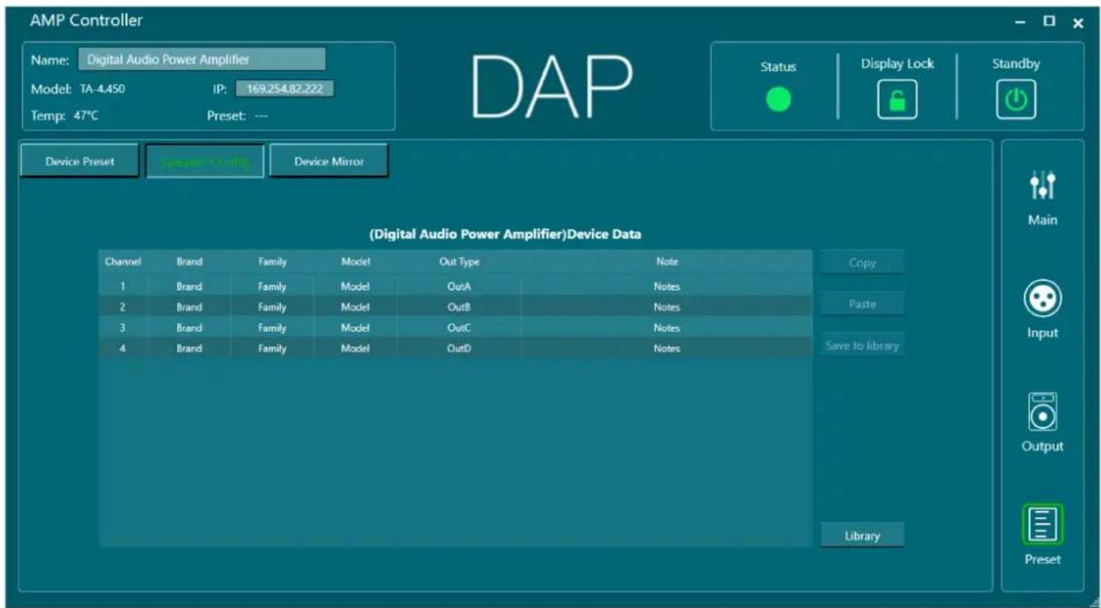This screenshot has height=608, width=1101.
Task: Click the green Status indicator
Action: click(778, 100)
